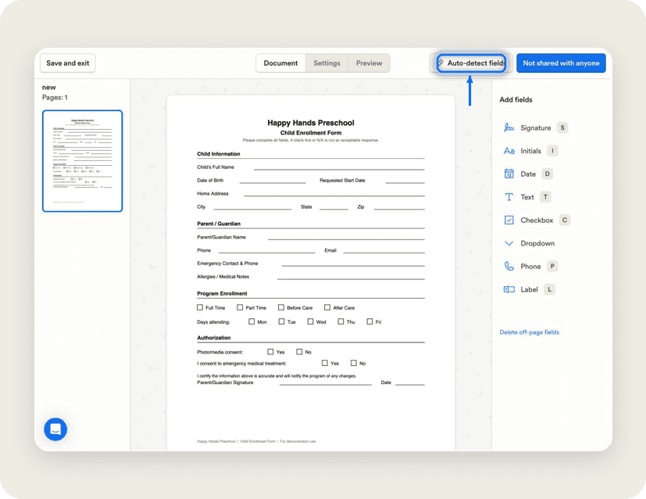
Task: Click the P shortcut badge beside Phone
Action: [x=552, y=266]
